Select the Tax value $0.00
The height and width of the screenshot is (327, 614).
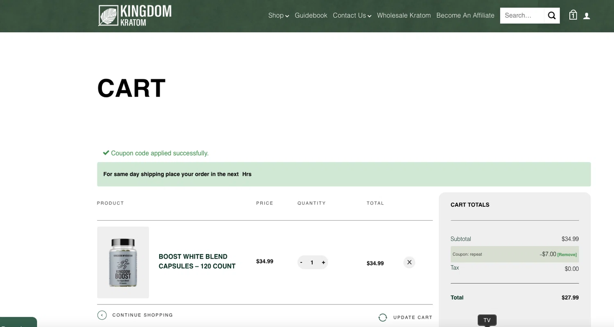tap(572, 269)
